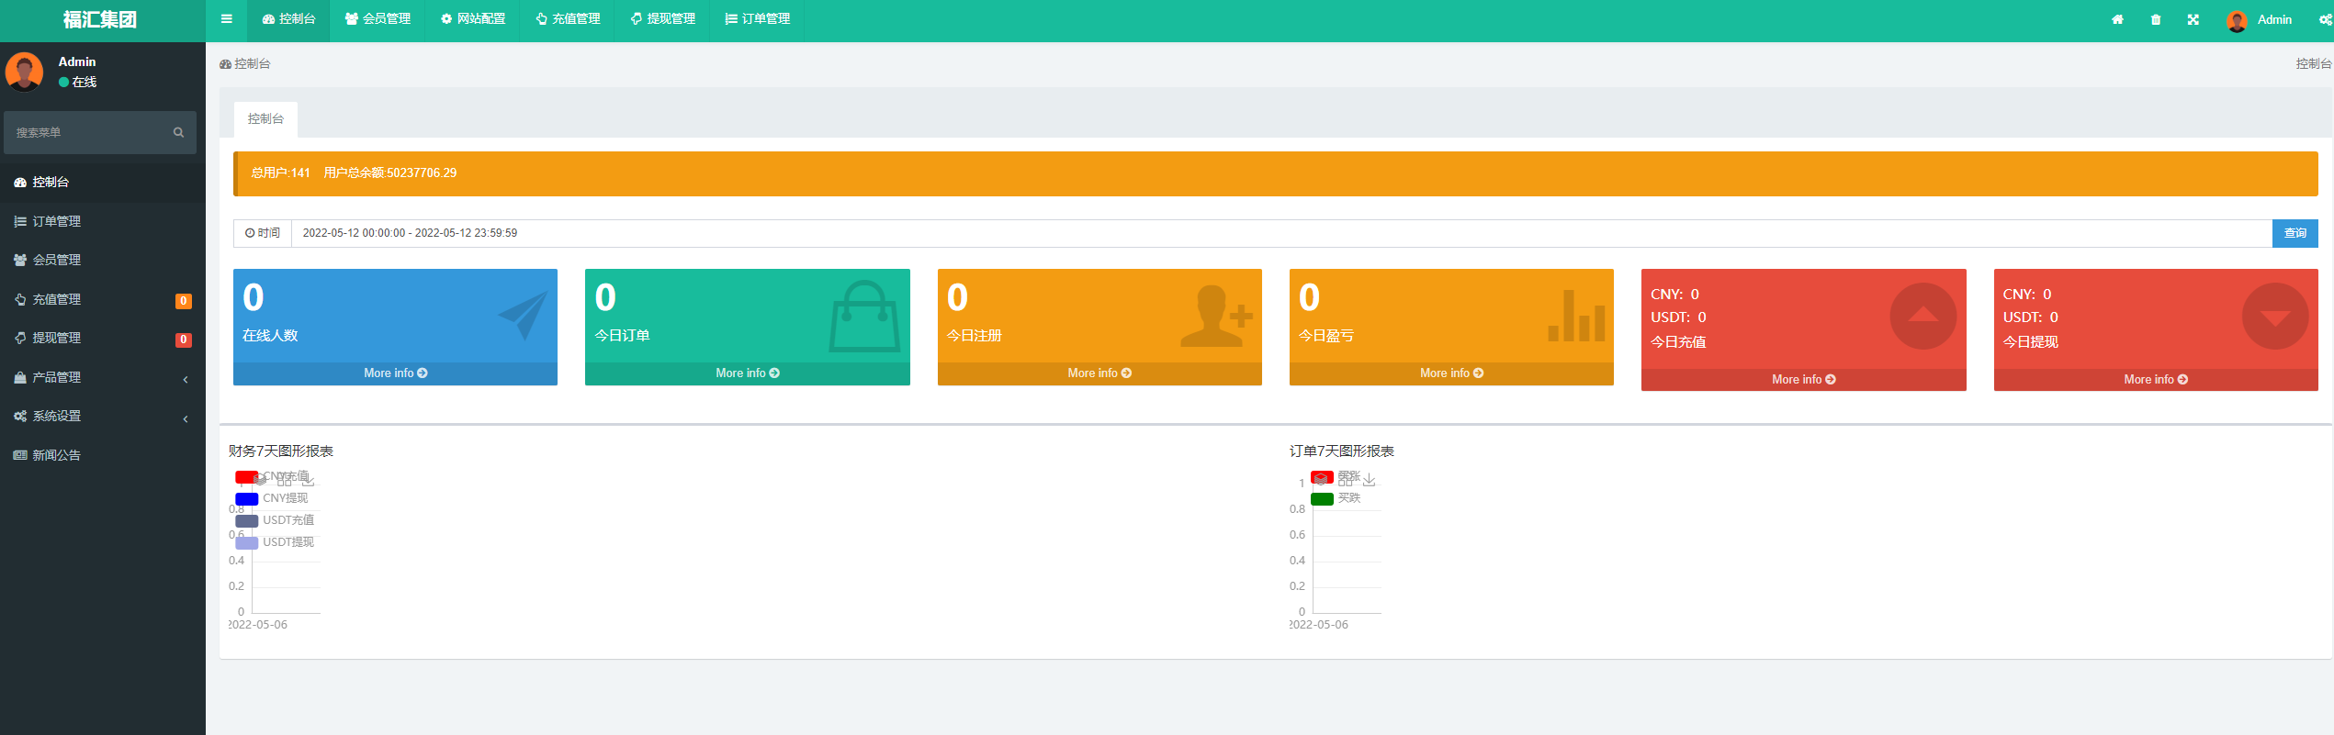Click the magnifier icon in menu search
This screenshot has width=2334, height=735.
pos(178,133)
